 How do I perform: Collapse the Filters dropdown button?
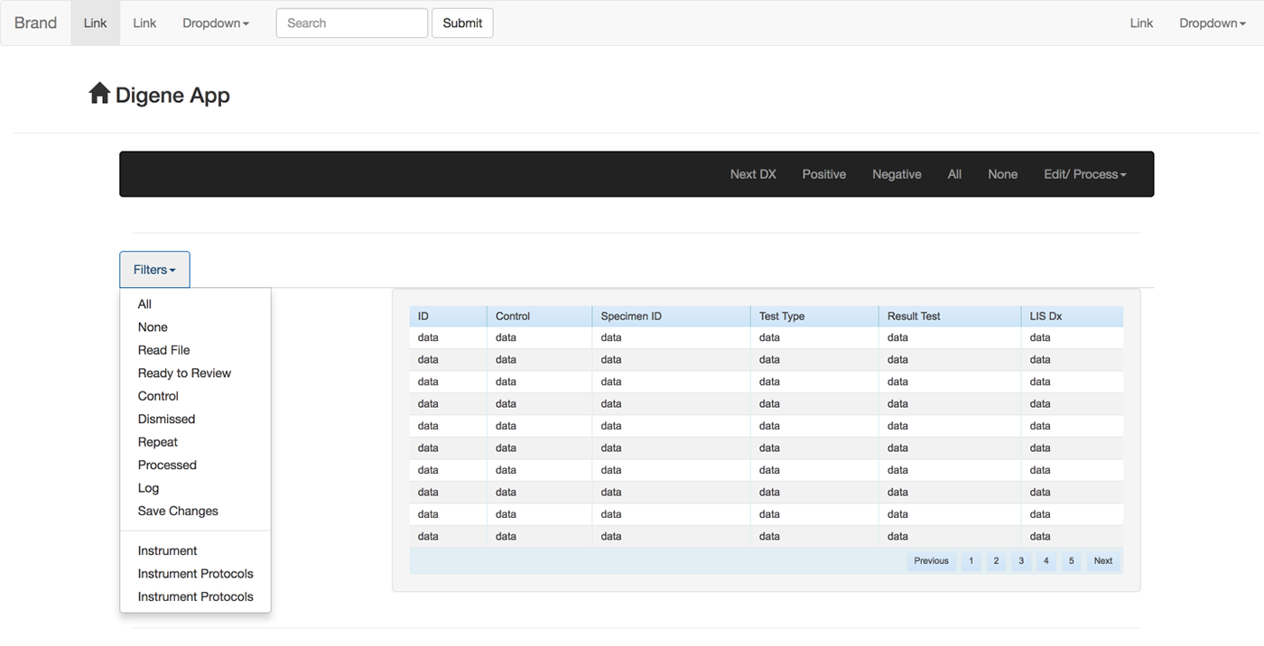[154, 270]
